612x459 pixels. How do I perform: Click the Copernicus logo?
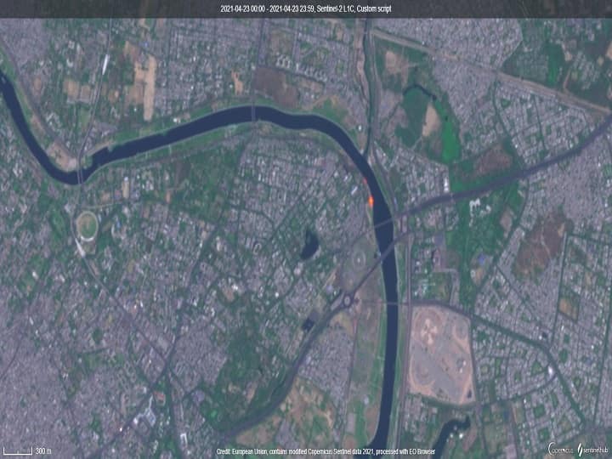(x=561, y=449)
